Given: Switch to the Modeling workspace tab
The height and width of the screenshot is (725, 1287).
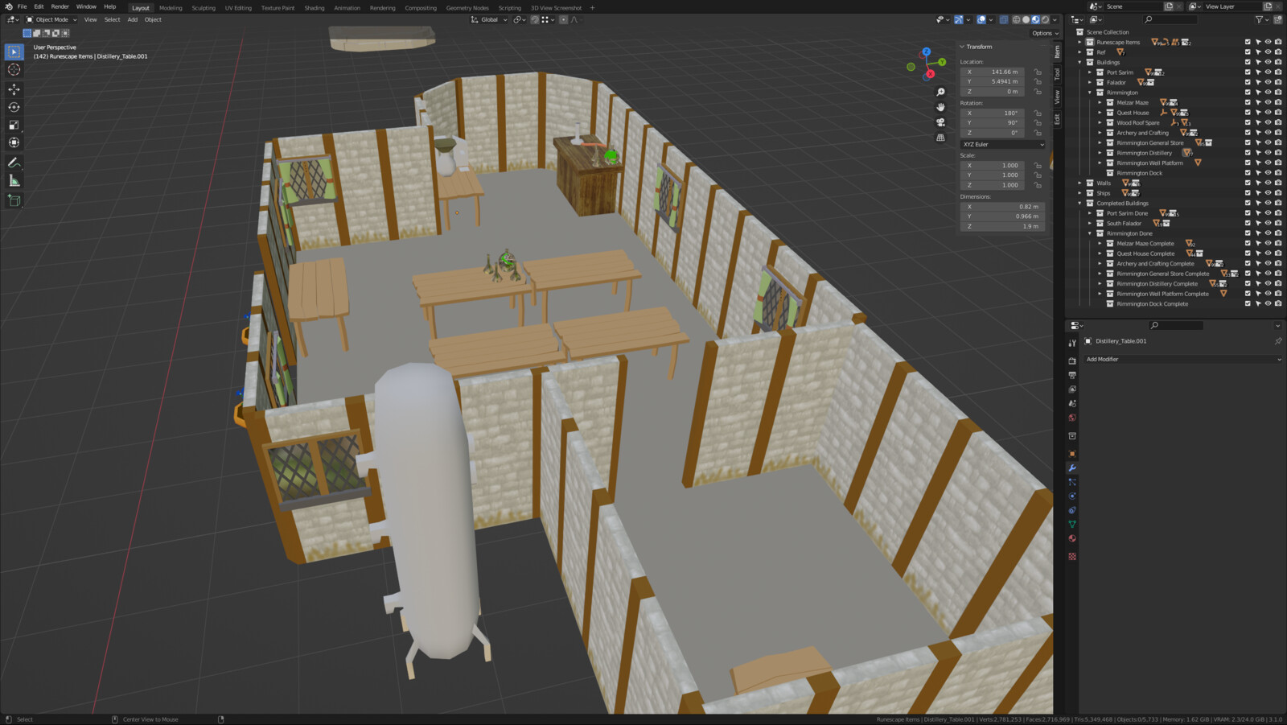Looking at the screenshot, I should pyautogui.click(x=171, y=8).
